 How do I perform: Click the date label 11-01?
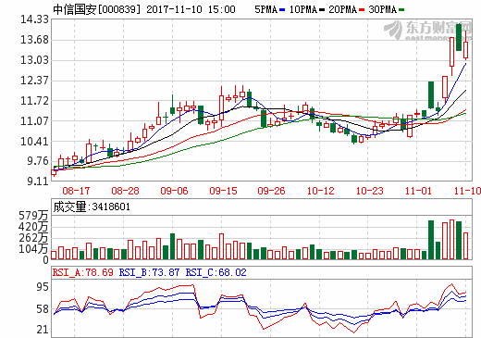tap(418, 191)
